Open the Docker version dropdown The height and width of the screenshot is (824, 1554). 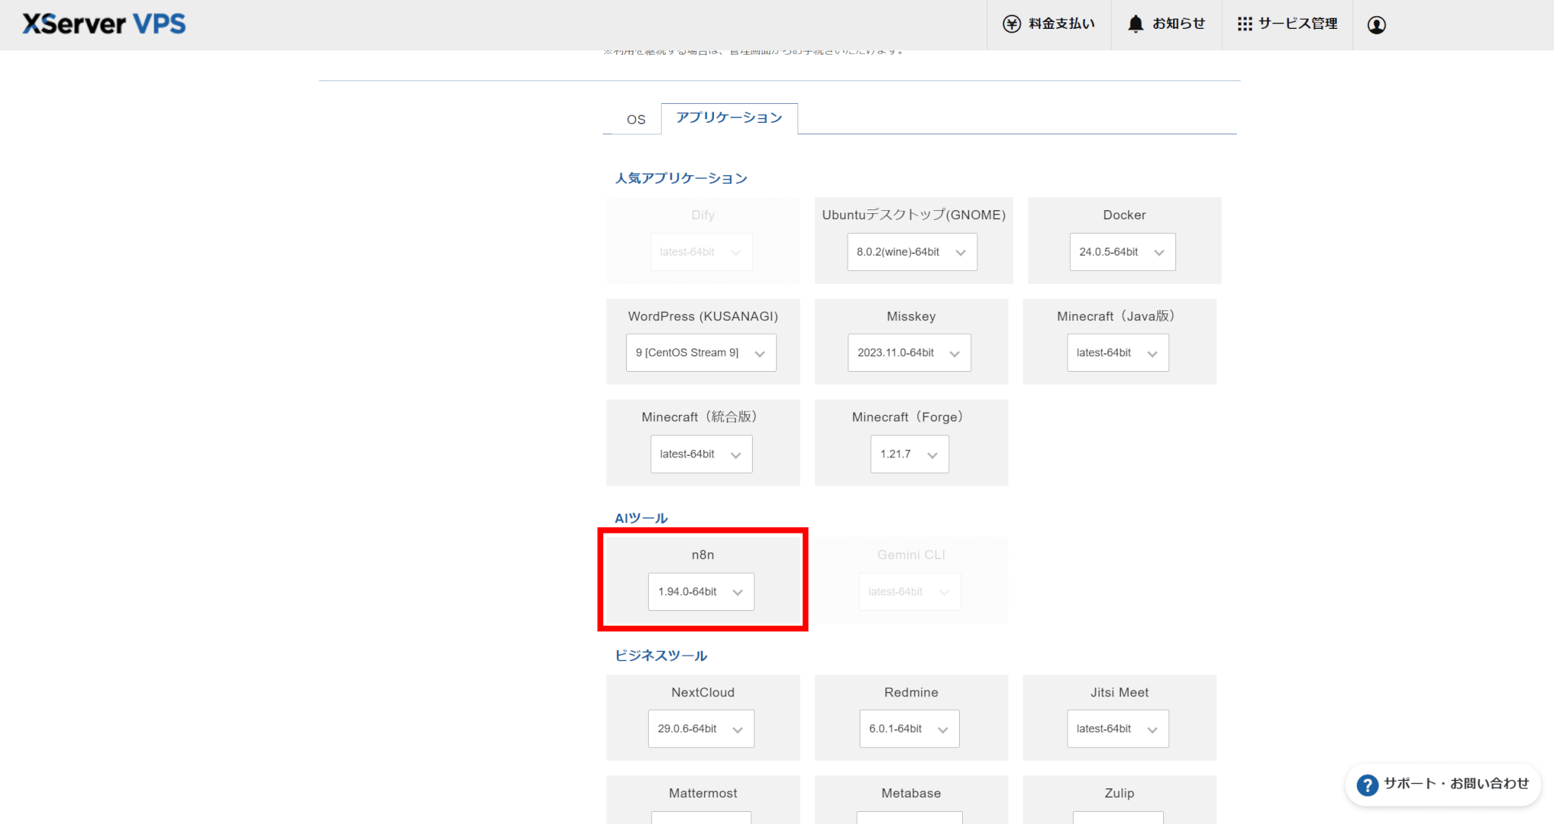1122,252
